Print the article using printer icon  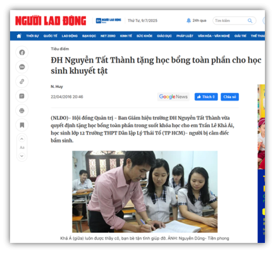(22, 111)
